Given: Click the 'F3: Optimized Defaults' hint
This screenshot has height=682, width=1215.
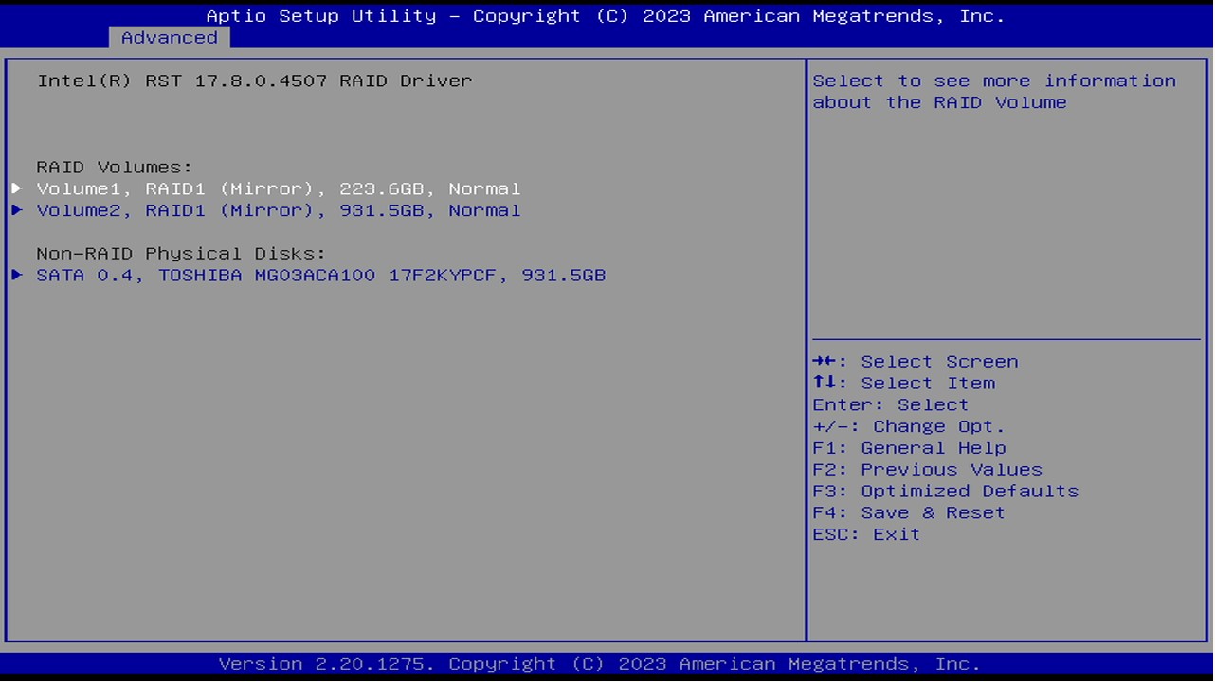Looking at the screenshot, I should tap(946, 492).
